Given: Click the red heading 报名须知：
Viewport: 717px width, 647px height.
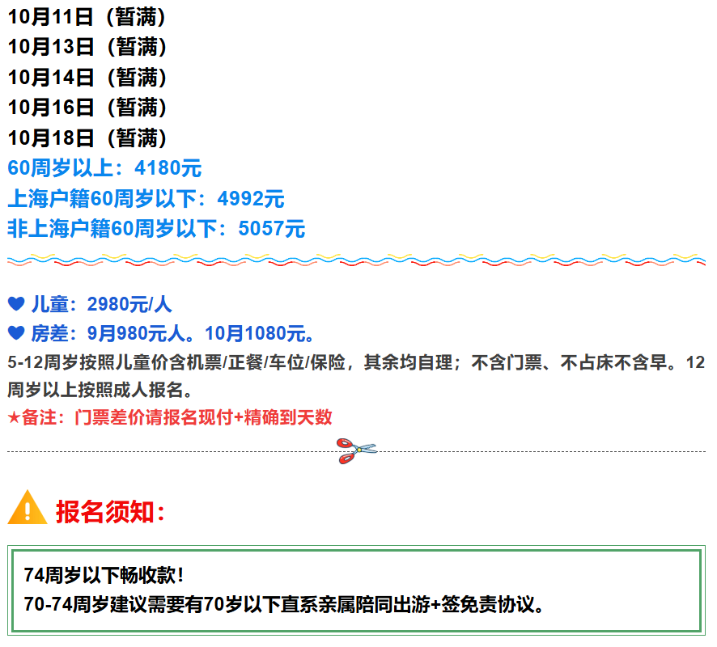Looking at the screenshot, I should [x=110, y=512].
